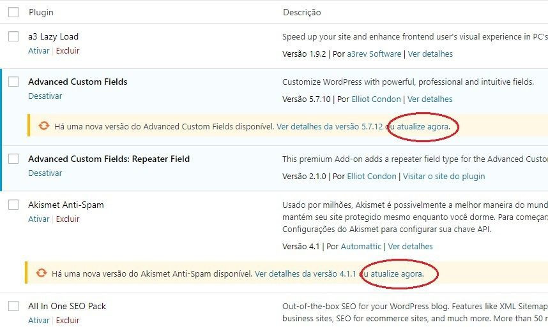
Task: Sort by the Plugin column header
Action: 41,12
